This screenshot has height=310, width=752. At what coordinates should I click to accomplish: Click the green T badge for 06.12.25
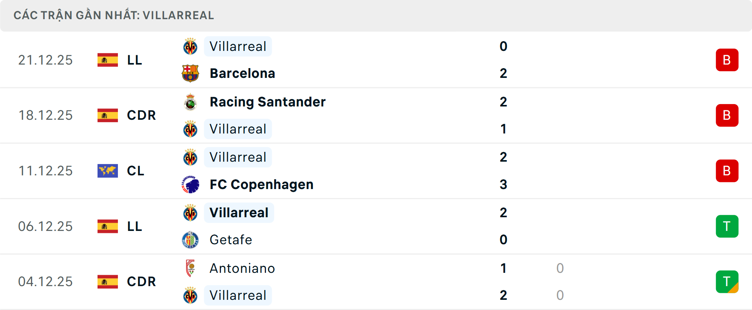(727, 226)
